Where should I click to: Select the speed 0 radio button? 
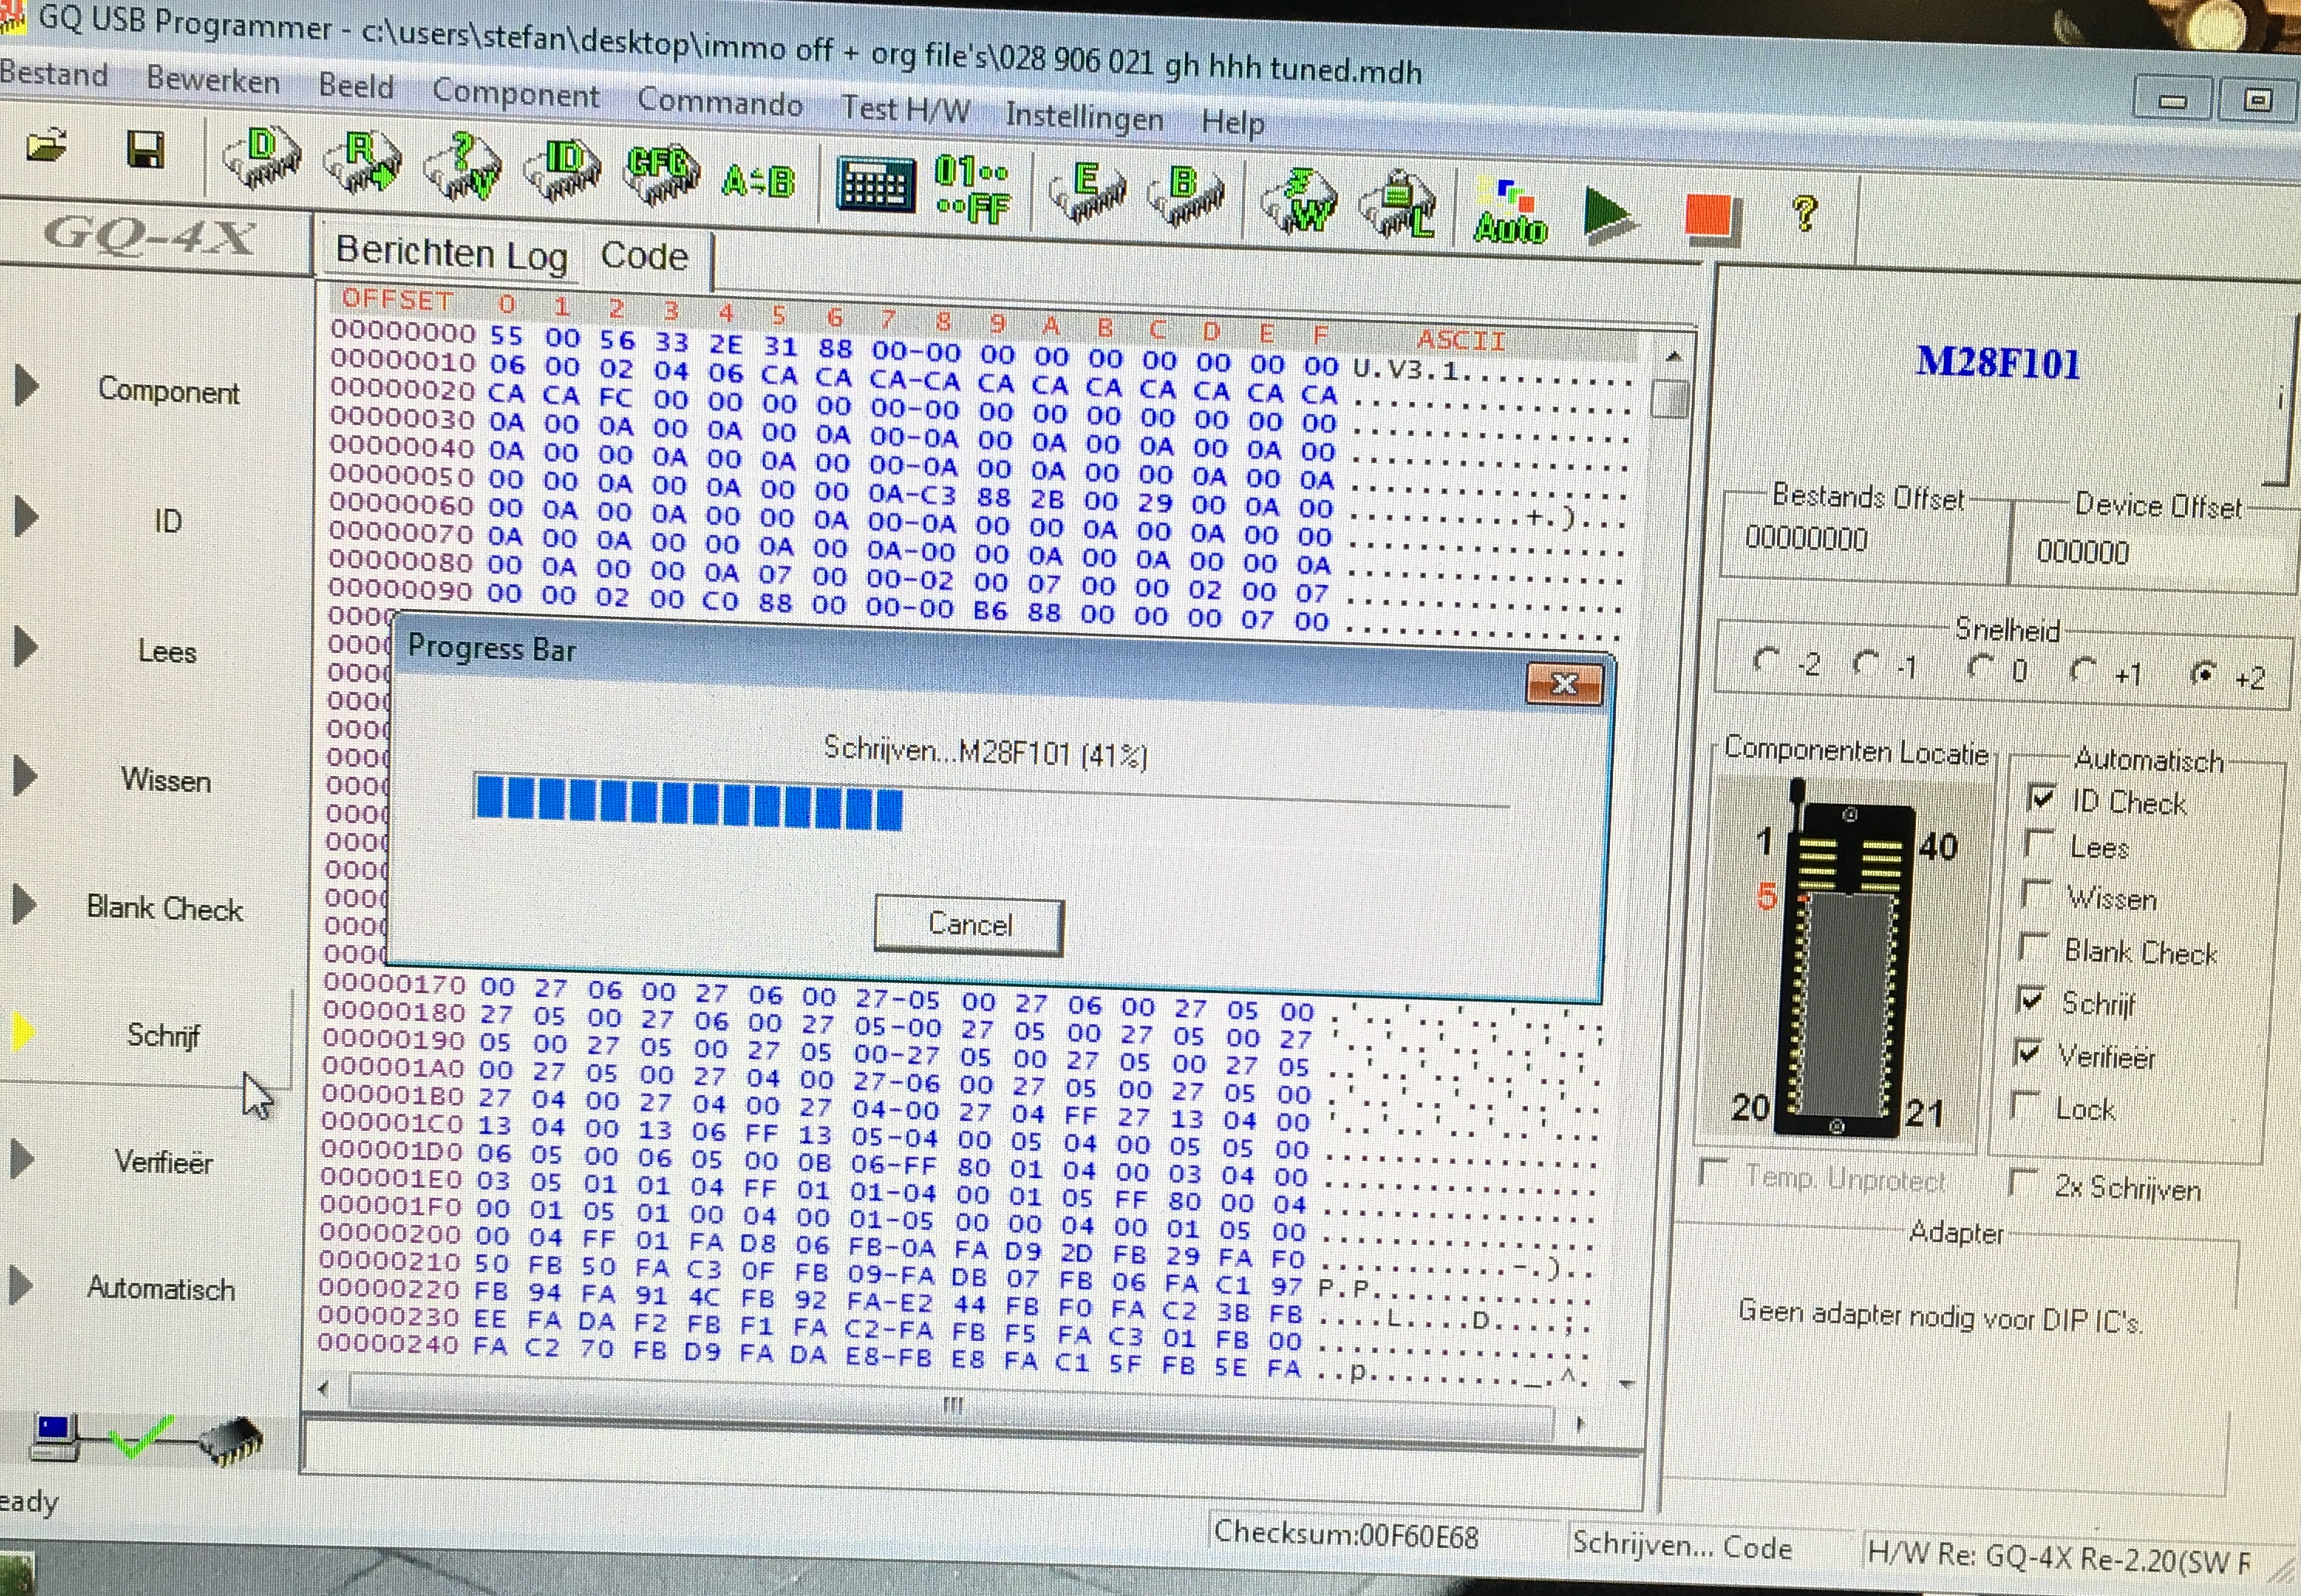(x=1981, y=667)
